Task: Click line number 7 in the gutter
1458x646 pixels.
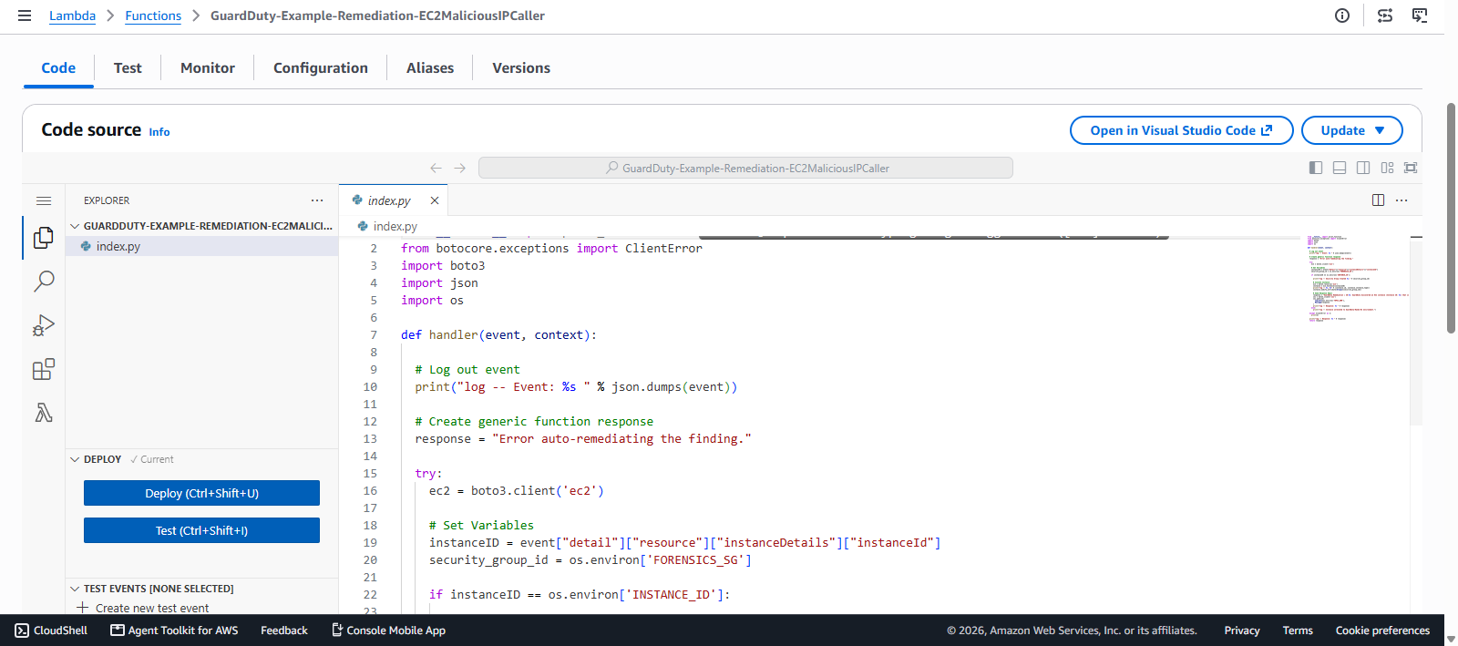Action: (x=373, y=335)
